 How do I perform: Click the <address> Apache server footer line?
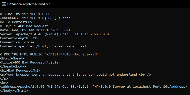(93, 87)
